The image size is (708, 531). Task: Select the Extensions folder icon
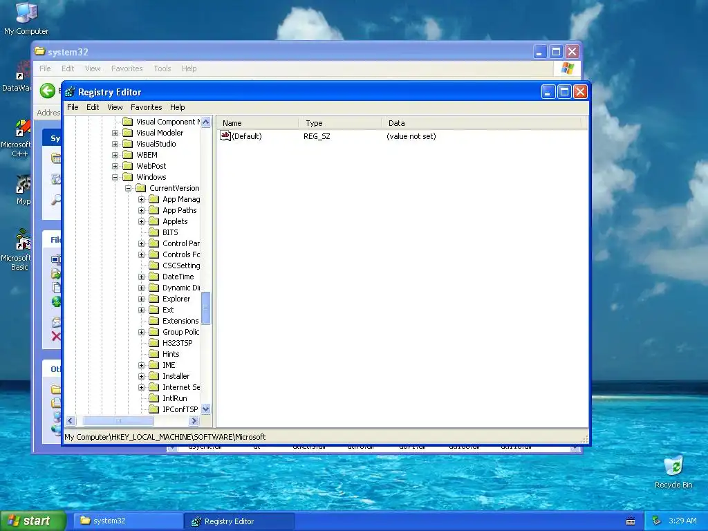click(154, 321)
